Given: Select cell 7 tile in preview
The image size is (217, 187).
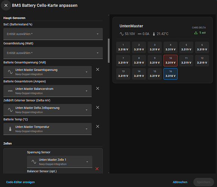Looking at the screenshot, I should coord(123,61).
